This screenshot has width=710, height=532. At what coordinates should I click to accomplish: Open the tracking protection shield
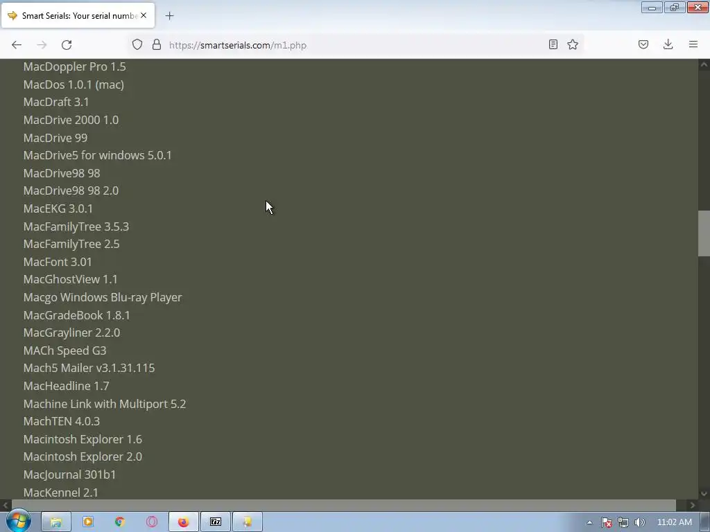pos(137,44)
